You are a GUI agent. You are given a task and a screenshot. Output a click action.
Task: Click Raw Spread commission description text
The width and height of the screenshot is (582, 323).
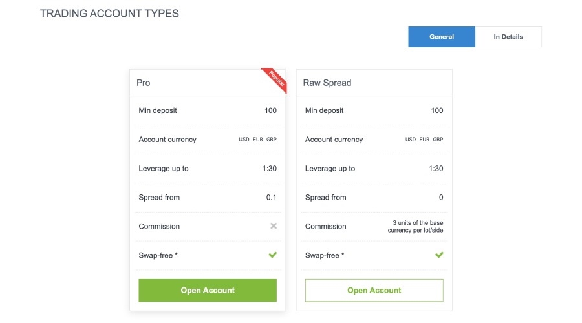(x=415, y=226)
